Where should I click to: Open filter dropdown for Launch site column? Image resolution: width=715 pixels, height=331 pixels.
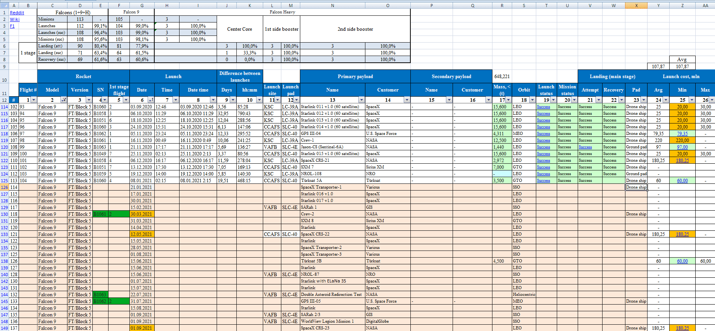pos(277,100)
